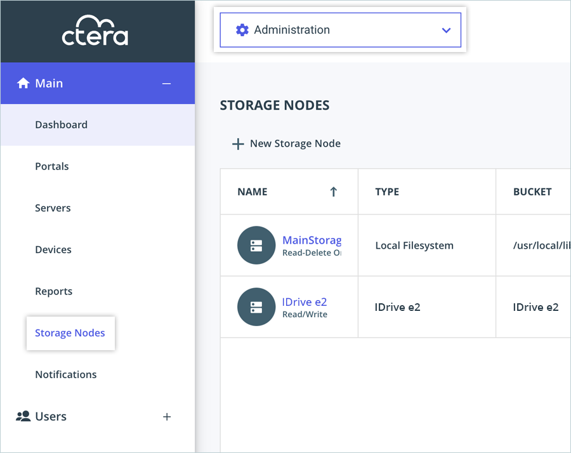Screen dimensions: 571x453
Task: Expand the Users section with plus
Action: coord(167,417)
